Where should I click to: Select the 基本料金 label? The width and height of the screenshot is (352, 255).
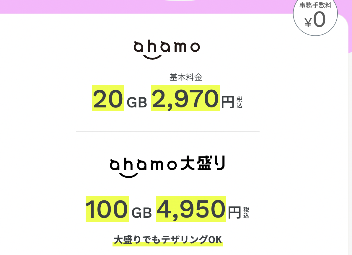click(186, 77)
